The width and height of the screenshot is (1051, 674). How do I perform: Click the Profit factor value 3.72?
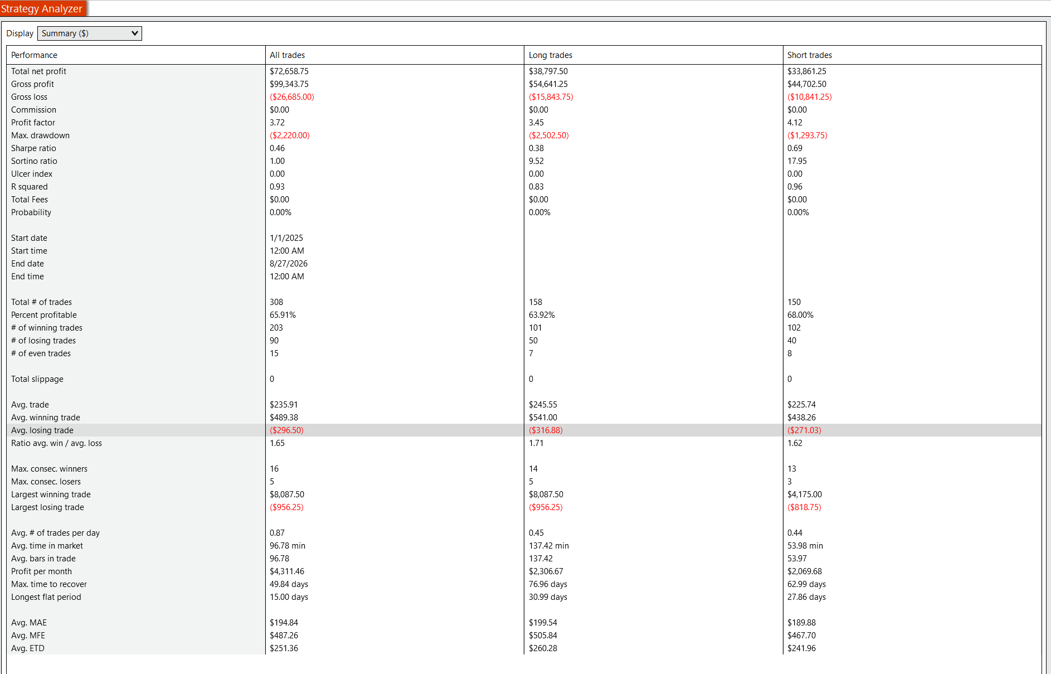tap(277, 123)
